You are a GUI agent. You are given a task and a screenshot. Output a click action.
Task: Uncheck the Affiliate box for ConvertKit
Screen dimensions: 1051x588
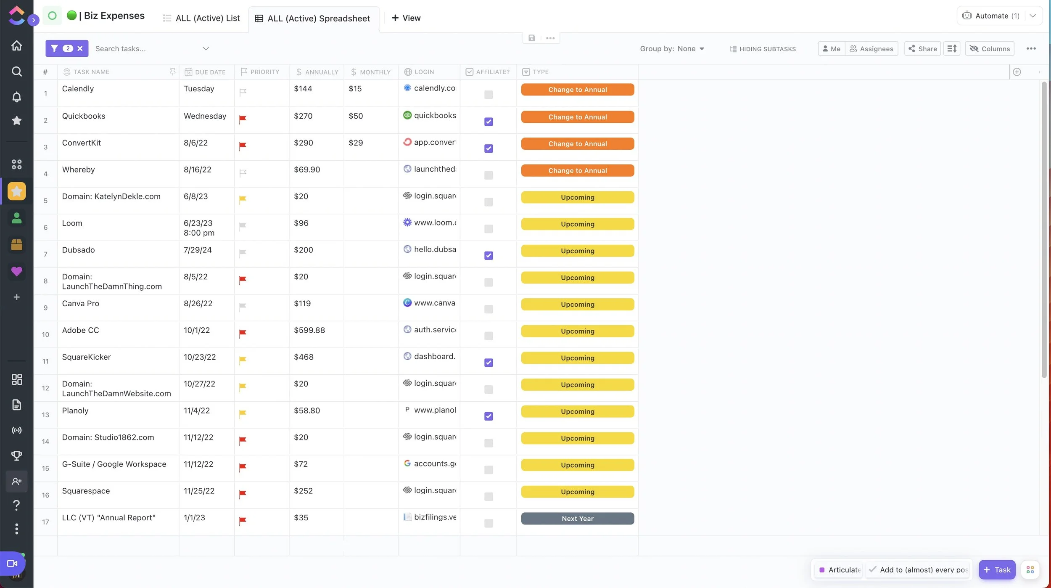click(488, 148)
